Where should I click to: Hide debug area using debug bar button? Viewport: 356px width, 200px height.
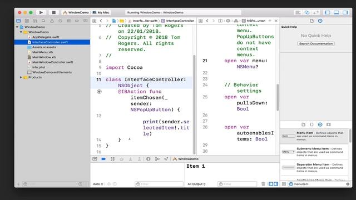coord(95,159)
